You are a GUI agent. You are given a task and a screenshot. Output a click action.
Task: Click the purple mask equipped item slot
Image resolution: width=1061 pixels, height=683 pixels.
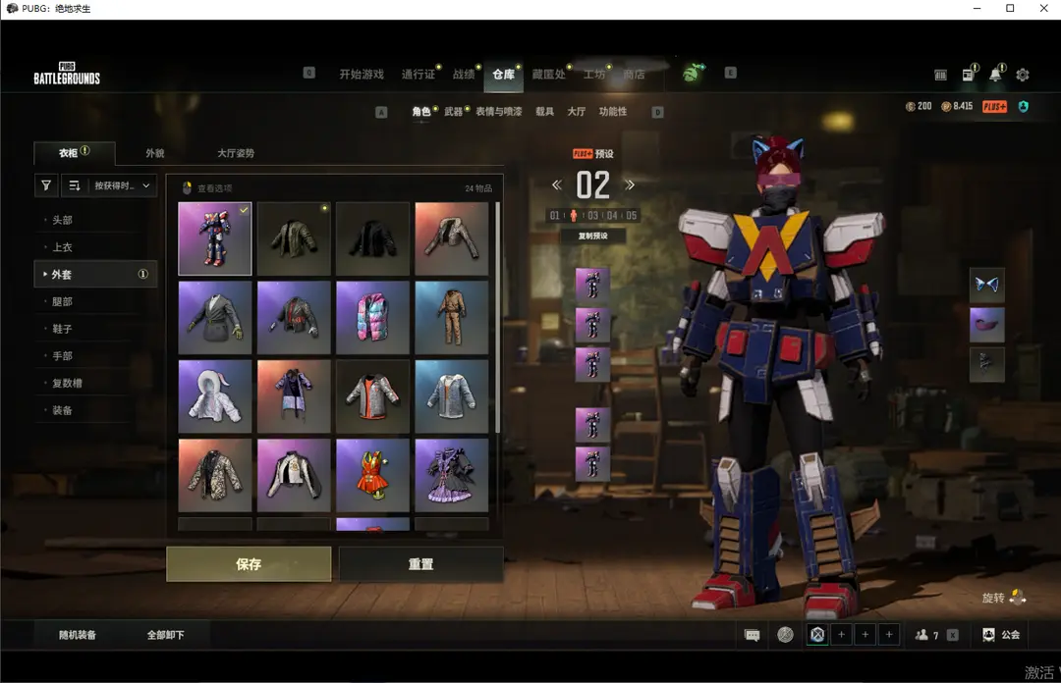click(986, 325)
